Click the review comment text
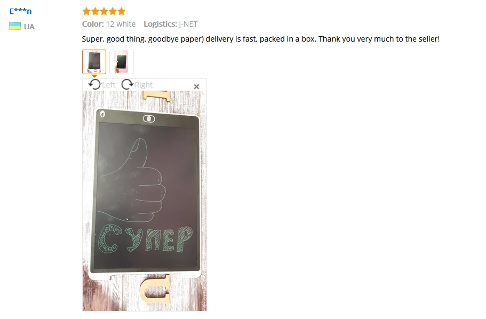The width and height of the screenshot is (486, 319). tap(261, 39)
